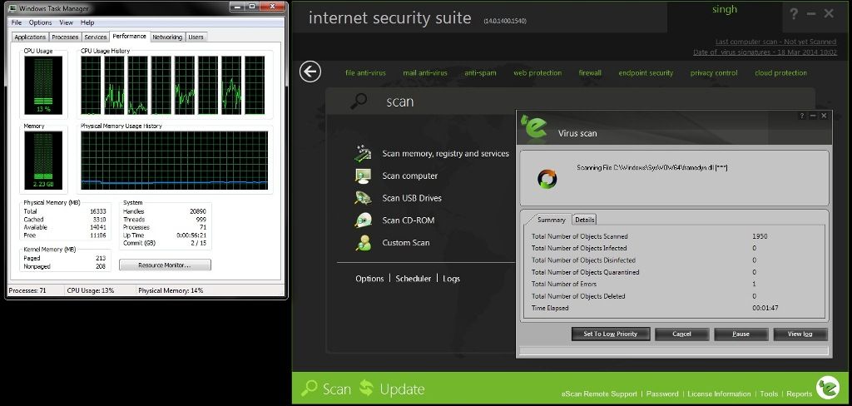Open the web protection section
852x406 pixels.
538,73
